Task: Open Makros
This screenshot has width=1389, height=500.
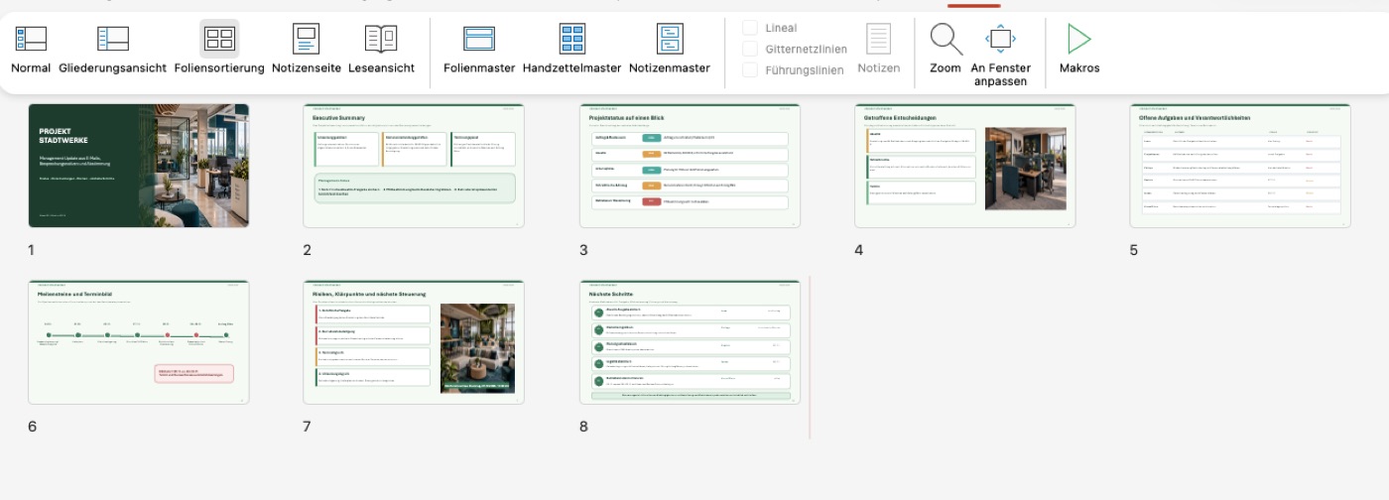Action: [x=1079, y=48]
